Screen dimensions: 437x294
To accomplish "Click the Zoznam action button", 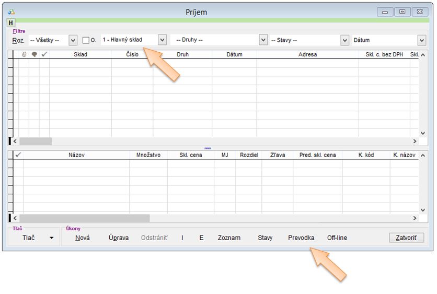I will point(229,238).
